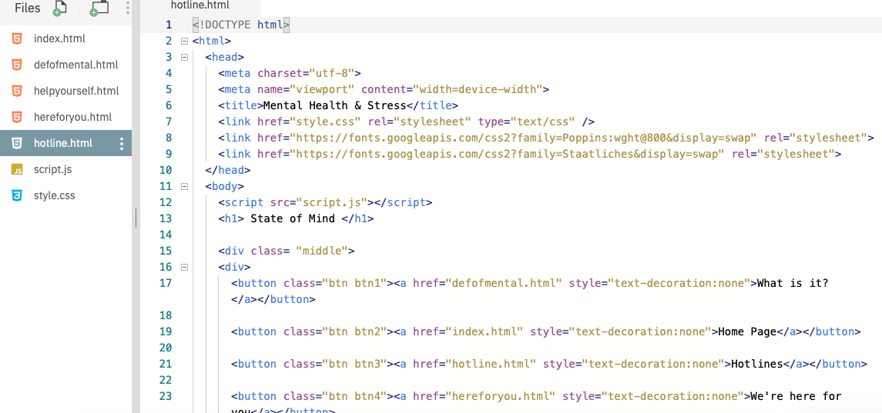Click the title text Mental Health & Stress
Image resolution: width=882 pixels, height=413 pixels.
click(x=334, y=105)
